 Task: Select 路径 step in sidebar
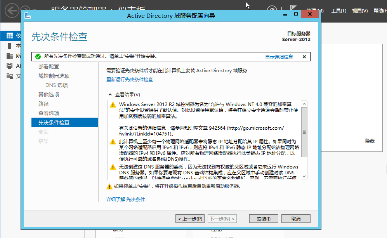click(x=43, y=104)
